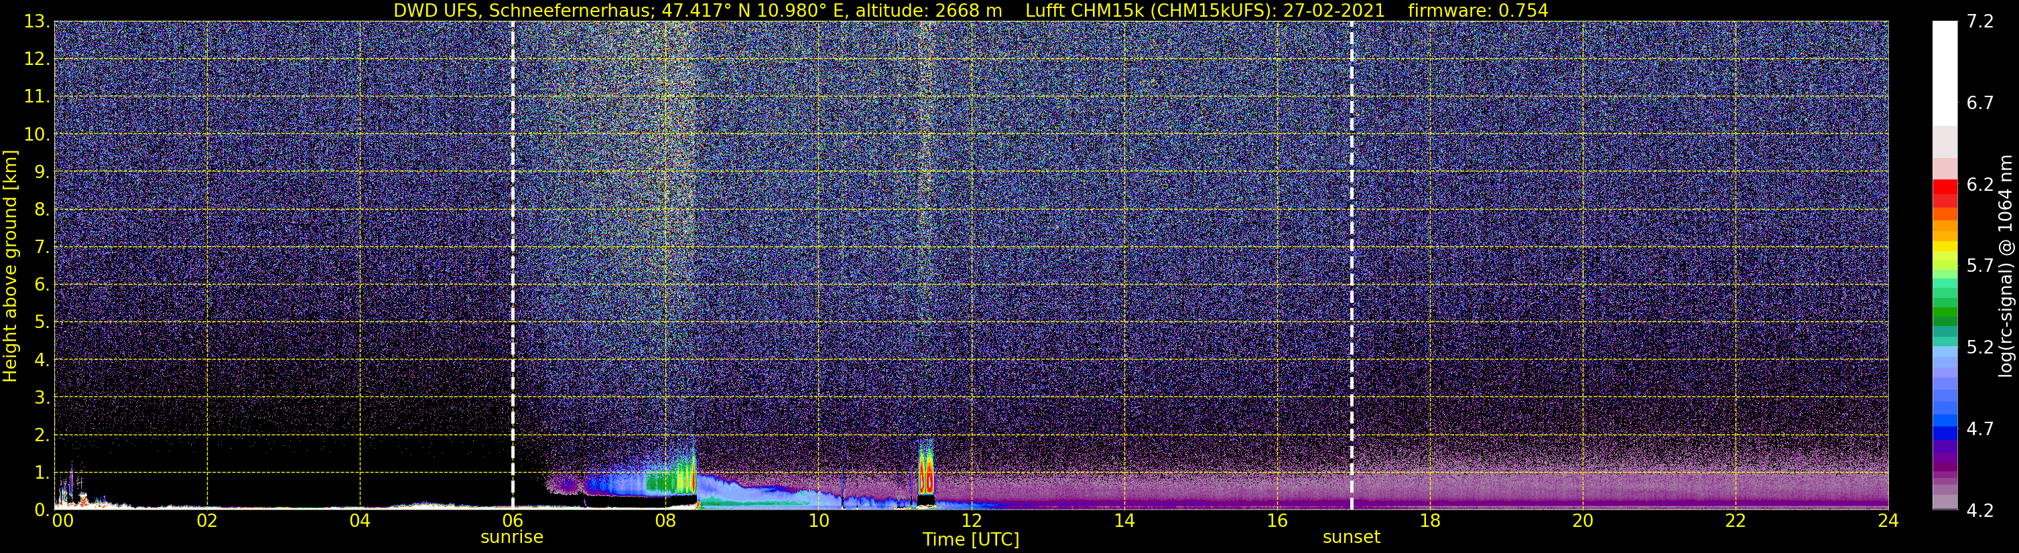Screen dimensions: 2019x553
Task: Click the dashed white sunrise line
Action: point(513,264)
